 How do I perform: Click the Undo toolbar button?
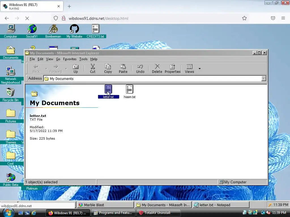coord(140,69)
